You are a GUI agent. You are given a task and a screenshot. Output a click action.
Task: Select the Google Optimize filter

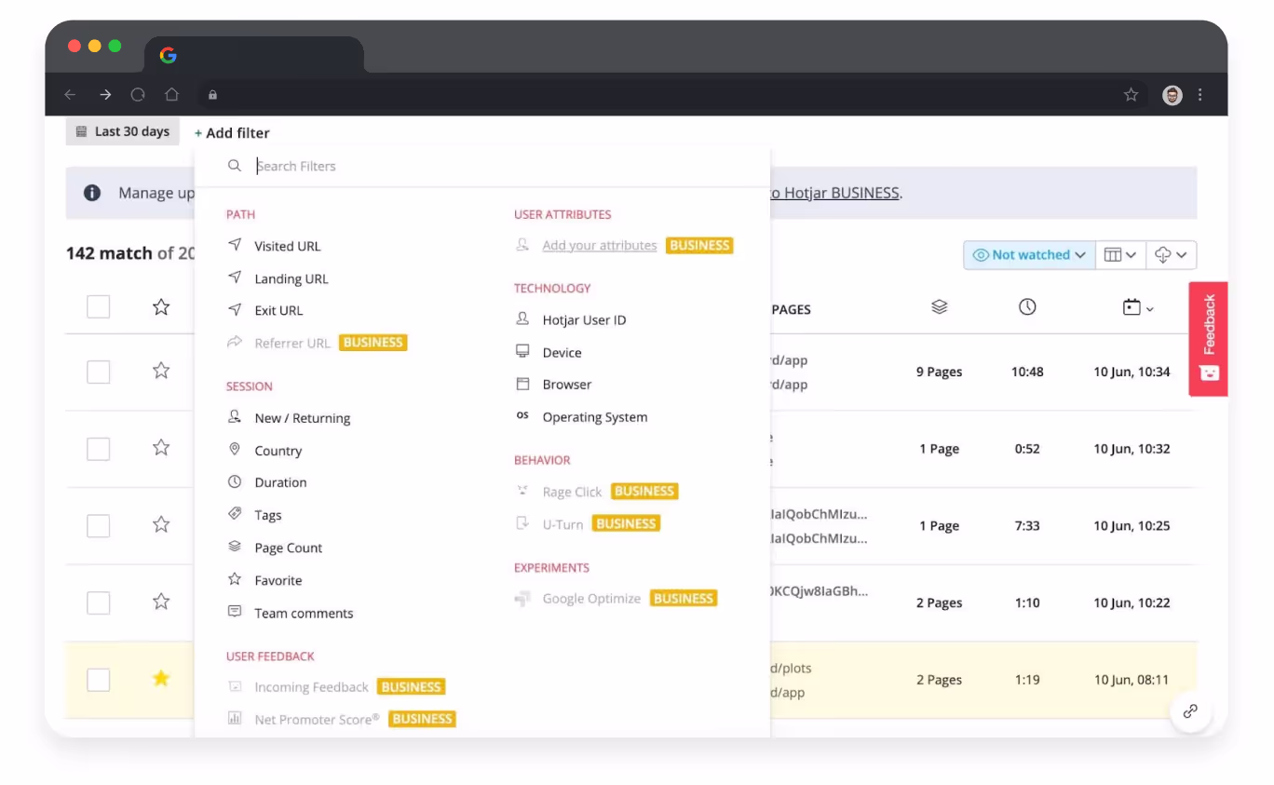click(591, 599)
